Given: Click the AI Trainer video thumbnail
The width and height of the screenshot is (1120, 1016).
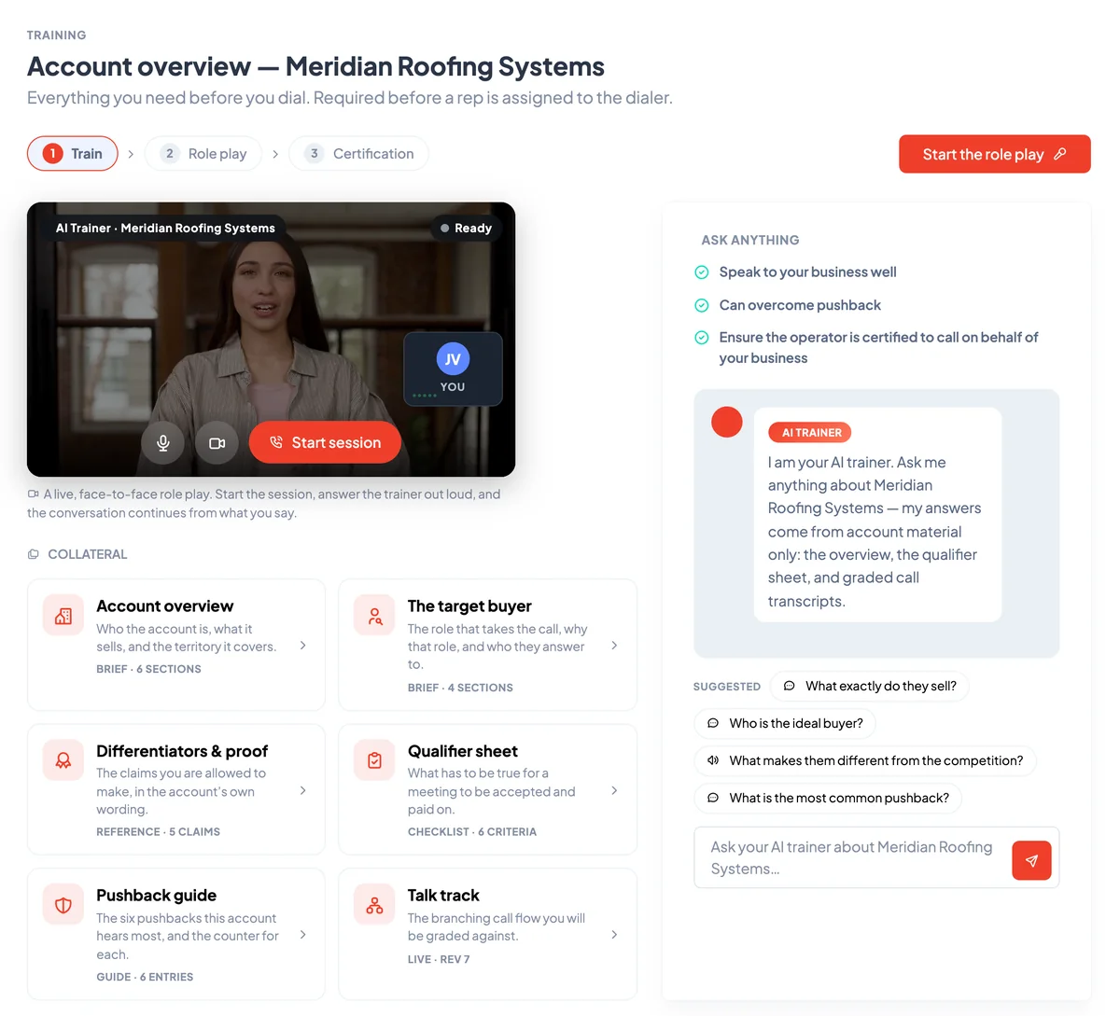Looking at the screenshot, I should coord(271,340).
